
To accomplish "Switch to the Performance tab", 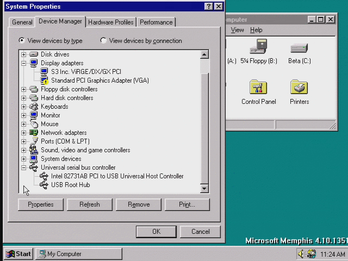I will [156, 22].
